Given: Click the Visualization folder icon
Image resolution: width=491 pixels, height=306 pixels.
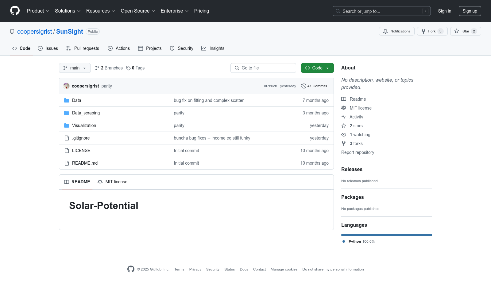Looking at the screenshot, I should (67, 125).
